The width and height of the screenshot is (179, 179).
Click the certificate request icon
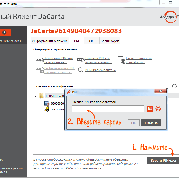click(x=121, y=60)
